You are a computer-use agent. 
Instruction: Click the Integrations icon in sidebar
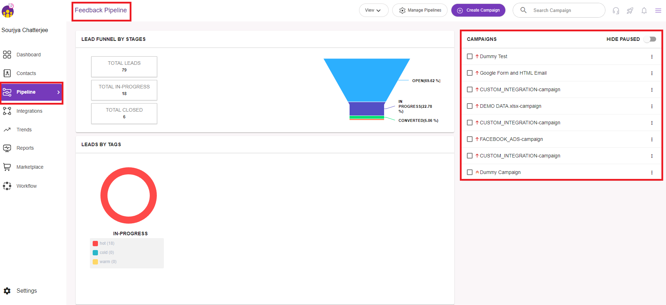click(7, 111)
